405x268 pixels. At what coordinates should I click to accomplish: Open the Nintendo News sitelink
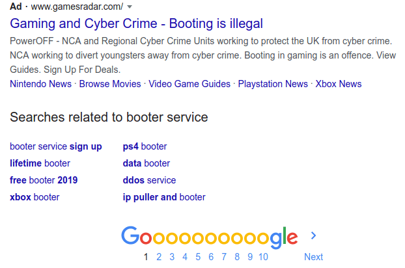[x=40, y=84]
